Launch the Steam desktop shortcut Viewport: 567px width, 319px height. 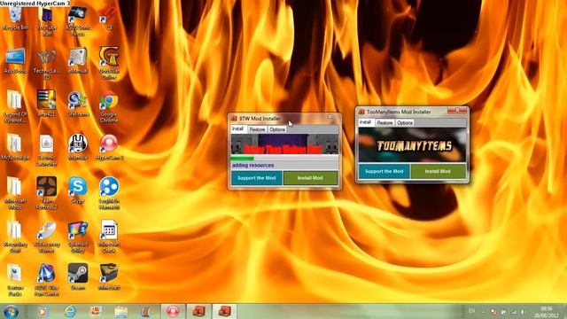coord(78,277)
